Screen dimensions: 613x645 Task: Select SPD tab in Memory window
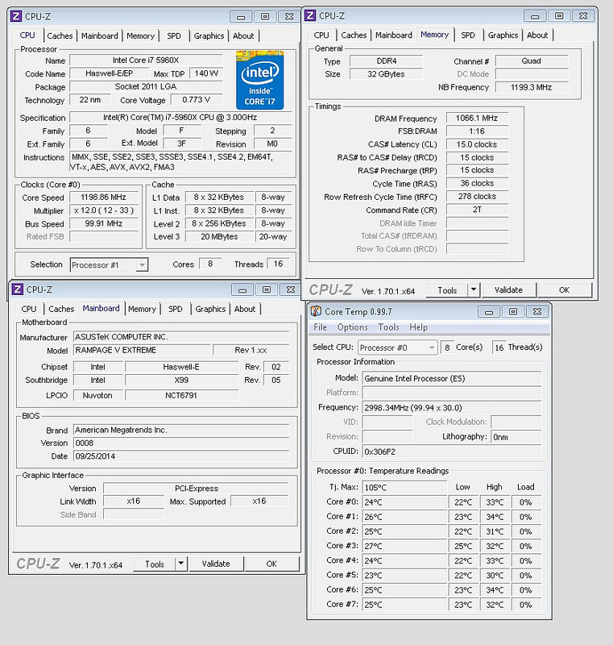467,35
